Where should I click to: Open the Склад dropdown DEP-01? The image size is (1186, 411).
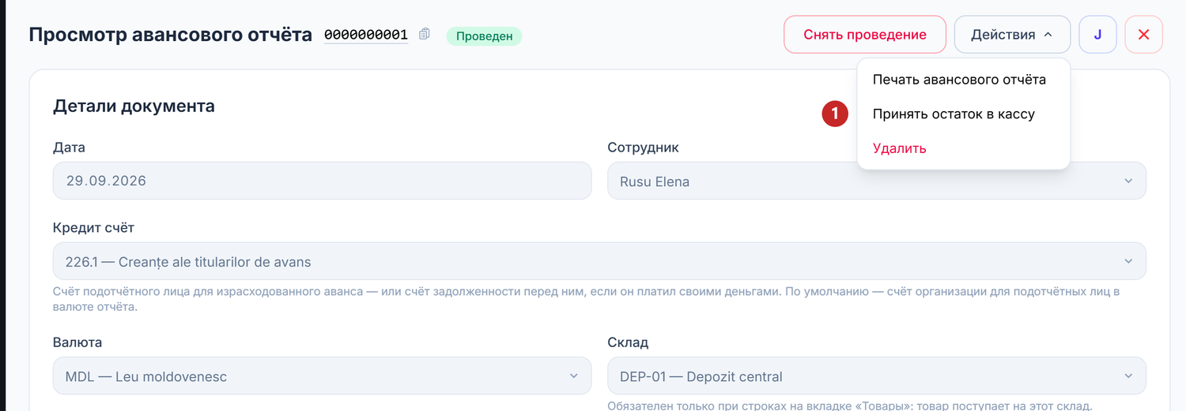(x=877, y=376)
